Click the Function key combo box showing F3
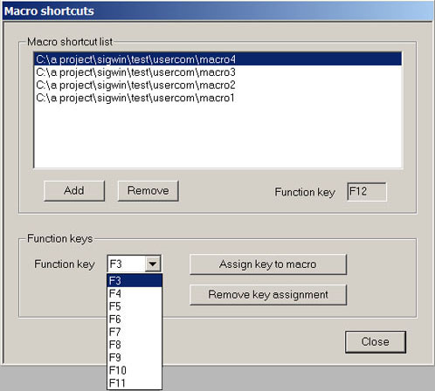The width and height of the screenshot is (435, 391). (x=135, y=264)
